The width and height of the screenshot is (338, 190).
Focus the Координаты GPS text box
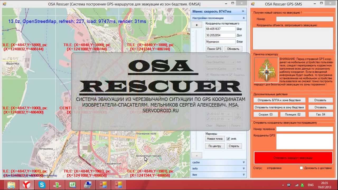[305, 141]
